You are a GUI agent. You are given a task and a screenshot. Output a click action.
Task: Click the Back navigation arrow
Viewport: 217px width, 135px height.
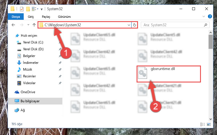click(13, 25)
